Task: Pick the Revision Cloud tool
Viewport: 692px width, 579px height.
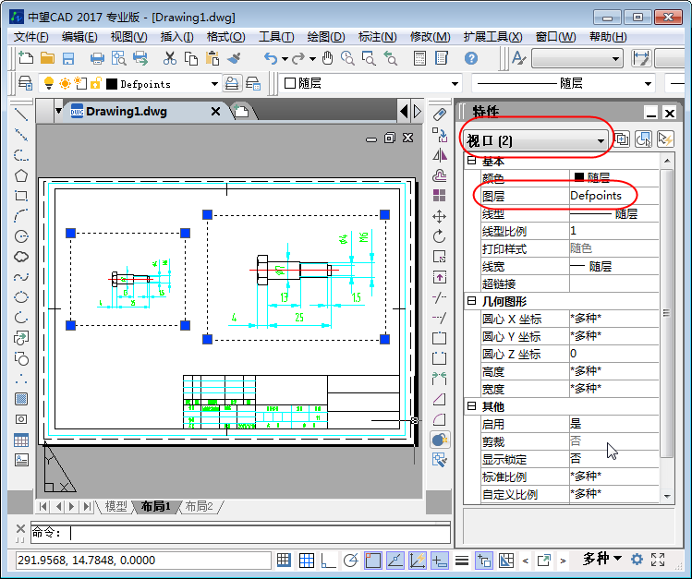Action: pos(20,257)
